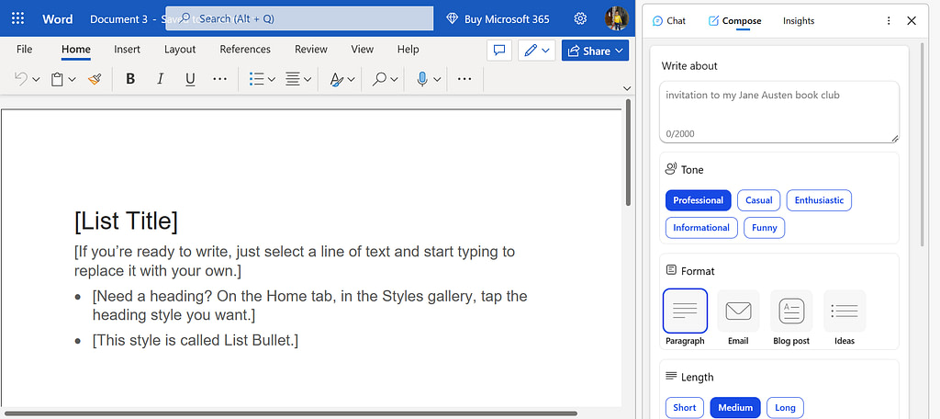Click the Document 3 title
This screenshot has width=940, height=419.
pos(118,18)
